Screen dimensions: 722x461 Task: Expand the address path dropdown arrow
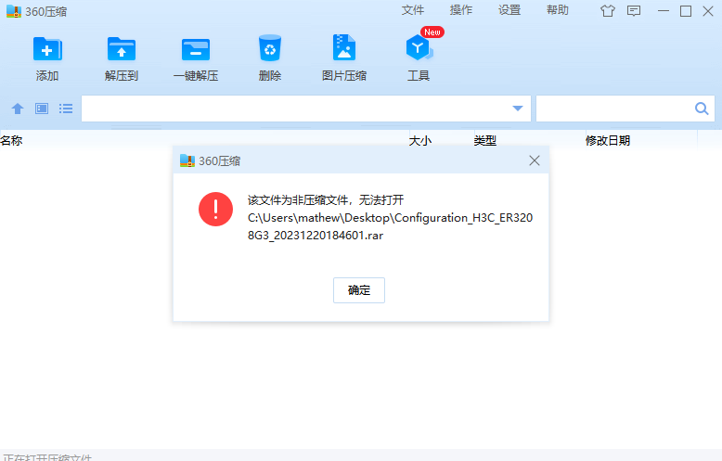coord(518,109)
